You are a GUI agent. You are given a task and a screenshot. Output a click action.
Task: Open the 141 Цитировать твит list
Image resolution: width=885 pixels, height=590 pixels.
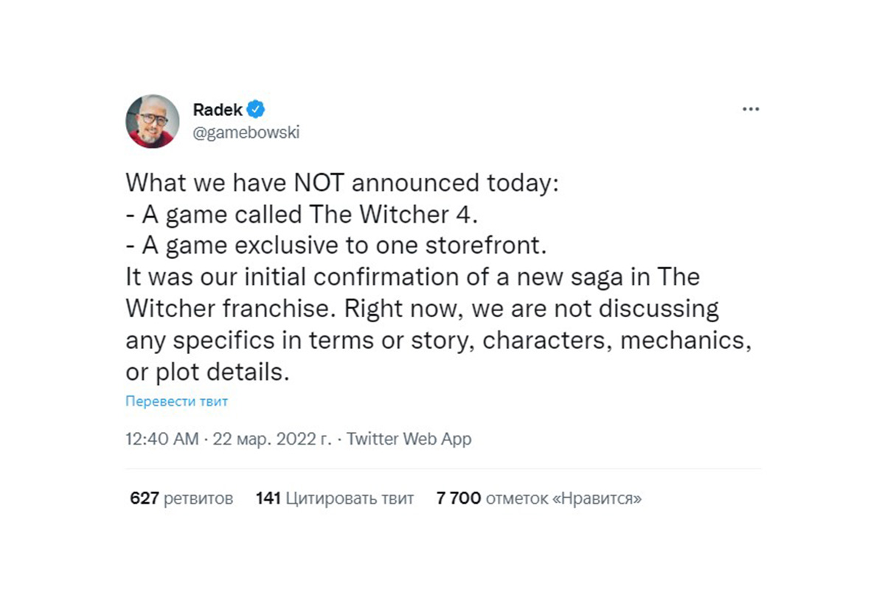click(x=335, y=499)
